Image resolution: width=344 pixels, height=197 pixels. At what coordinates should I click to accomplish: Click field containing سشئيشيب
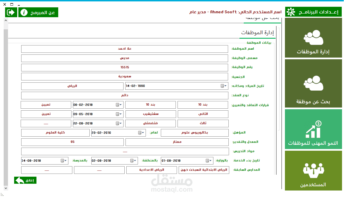(151, 114)
